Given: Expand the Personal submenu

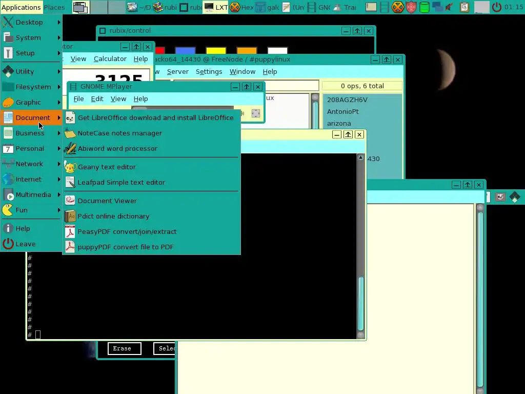Looking at the screenshot, I should 31,148.
